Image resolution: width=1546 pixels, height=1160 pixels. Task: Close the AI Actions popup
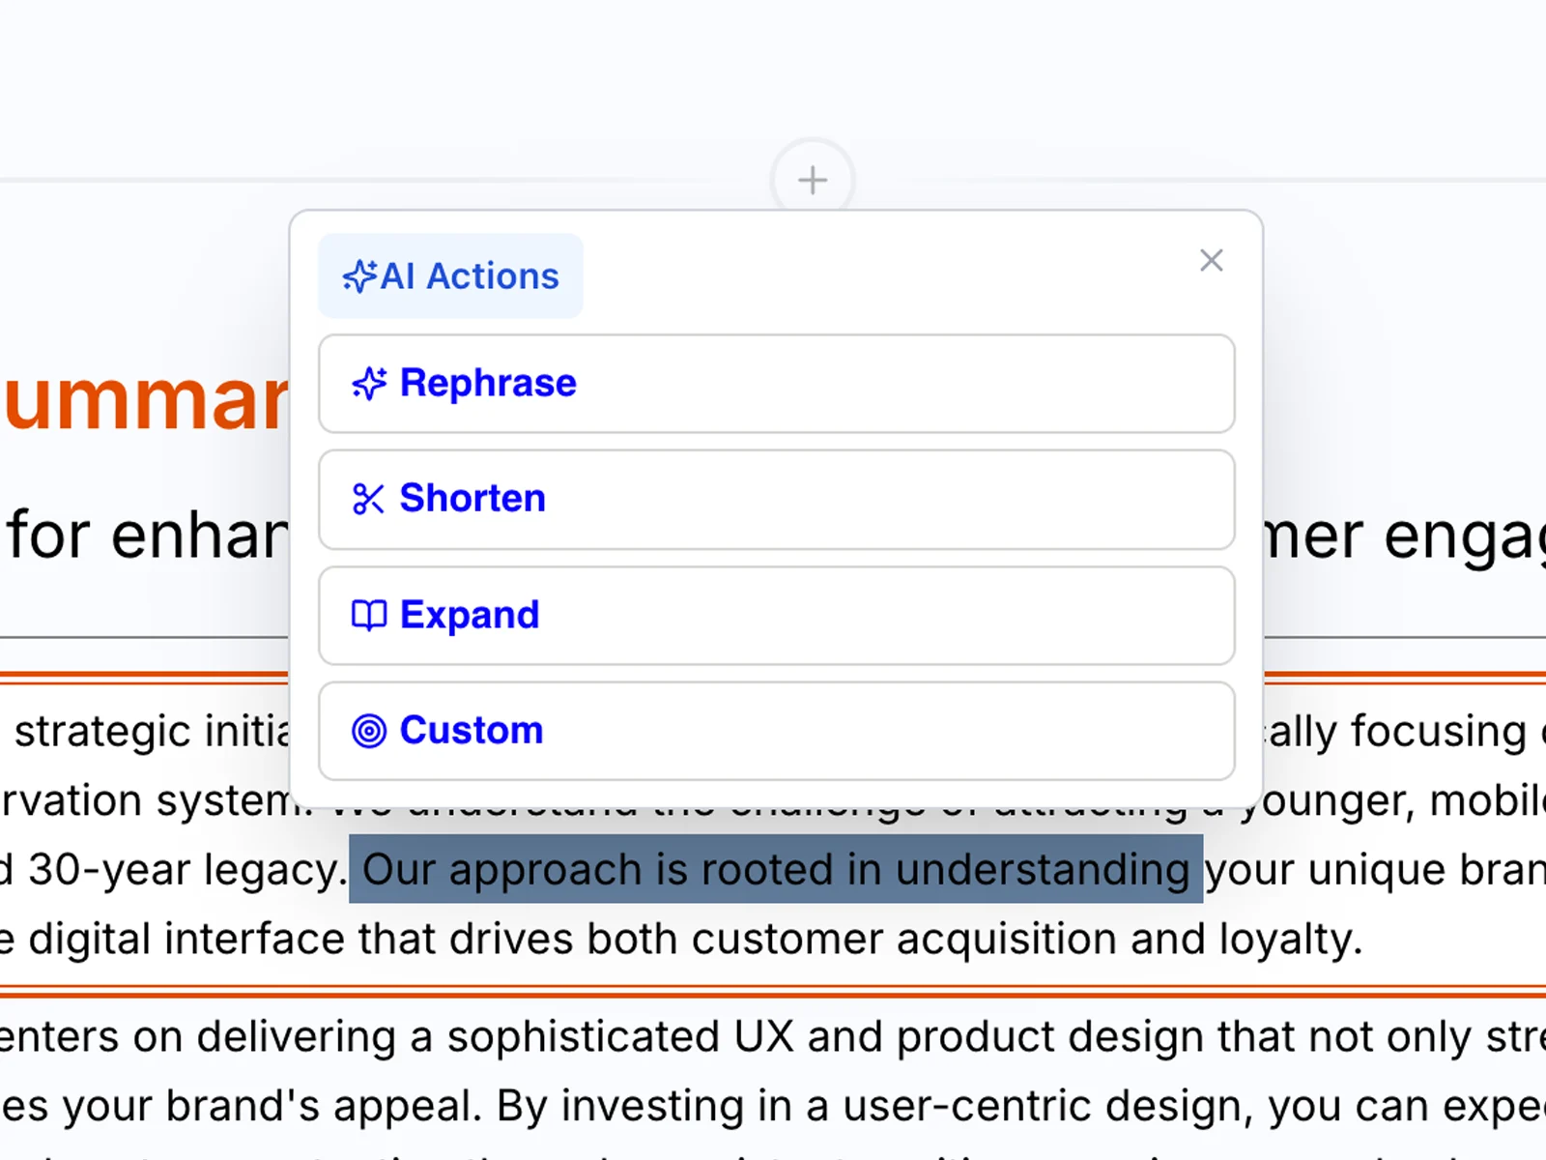point(1211,260)
